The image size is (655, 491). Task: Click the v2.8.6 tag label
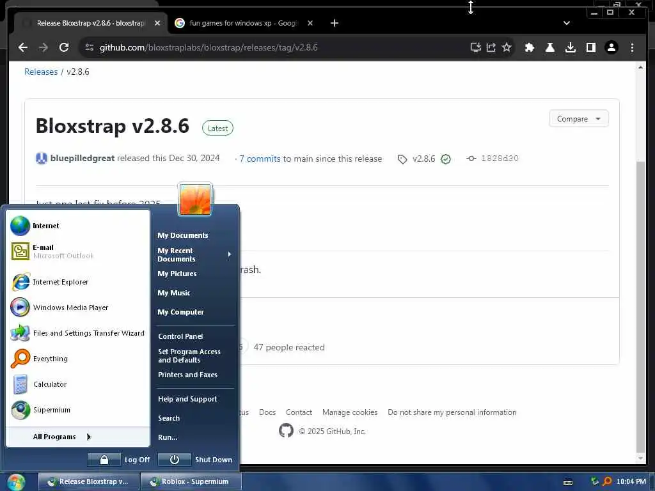[x=423, y=159]
